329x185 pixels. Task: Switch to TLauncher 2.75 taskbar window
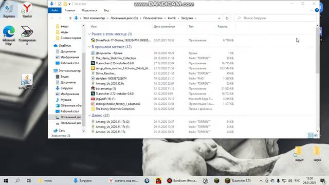[x=237, y=180]
